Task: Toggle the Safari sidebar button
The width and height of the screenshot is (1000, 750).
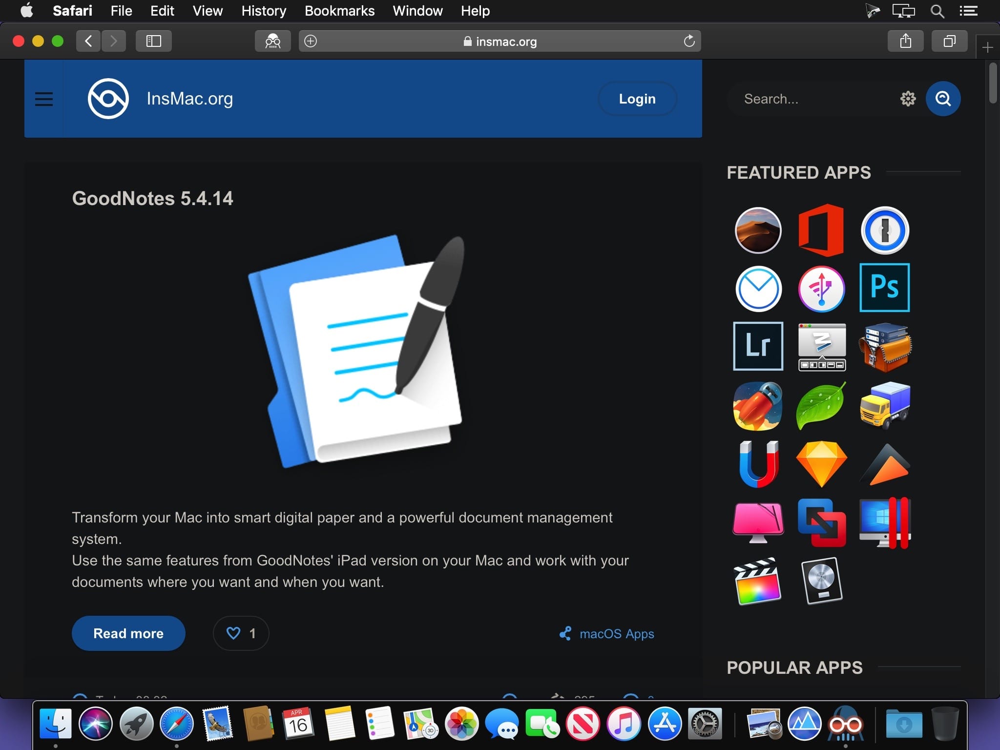Action: (x=153, y=41)
